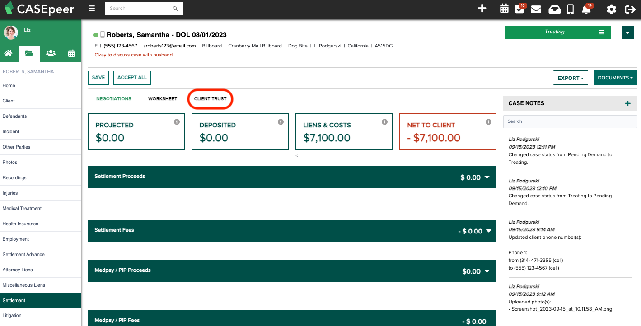Click the Save button
Image resolution: width=641 pixels, height=326 pixels.
point(98,78)
